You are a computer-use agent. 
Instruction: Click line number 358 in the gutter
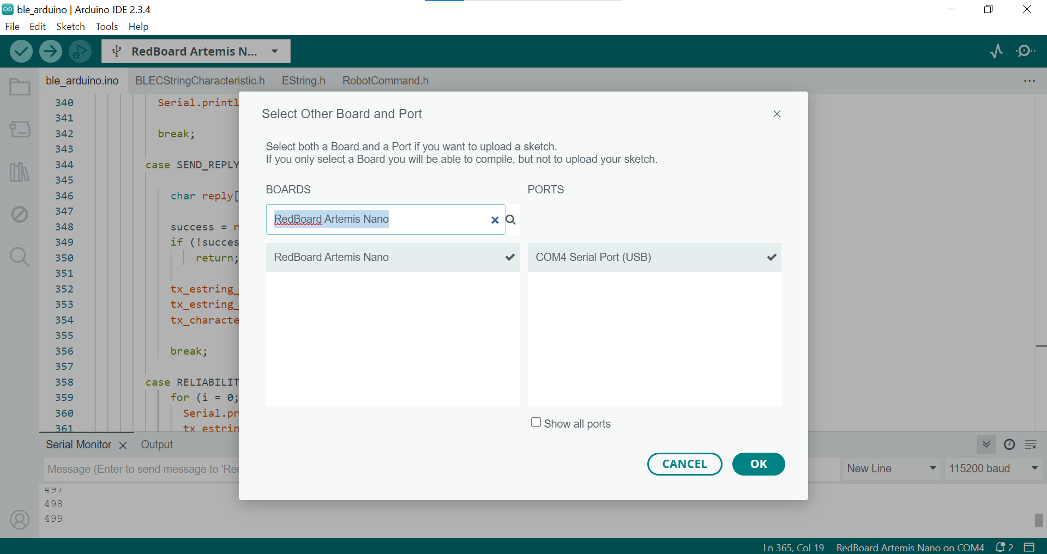click(64, 382)
